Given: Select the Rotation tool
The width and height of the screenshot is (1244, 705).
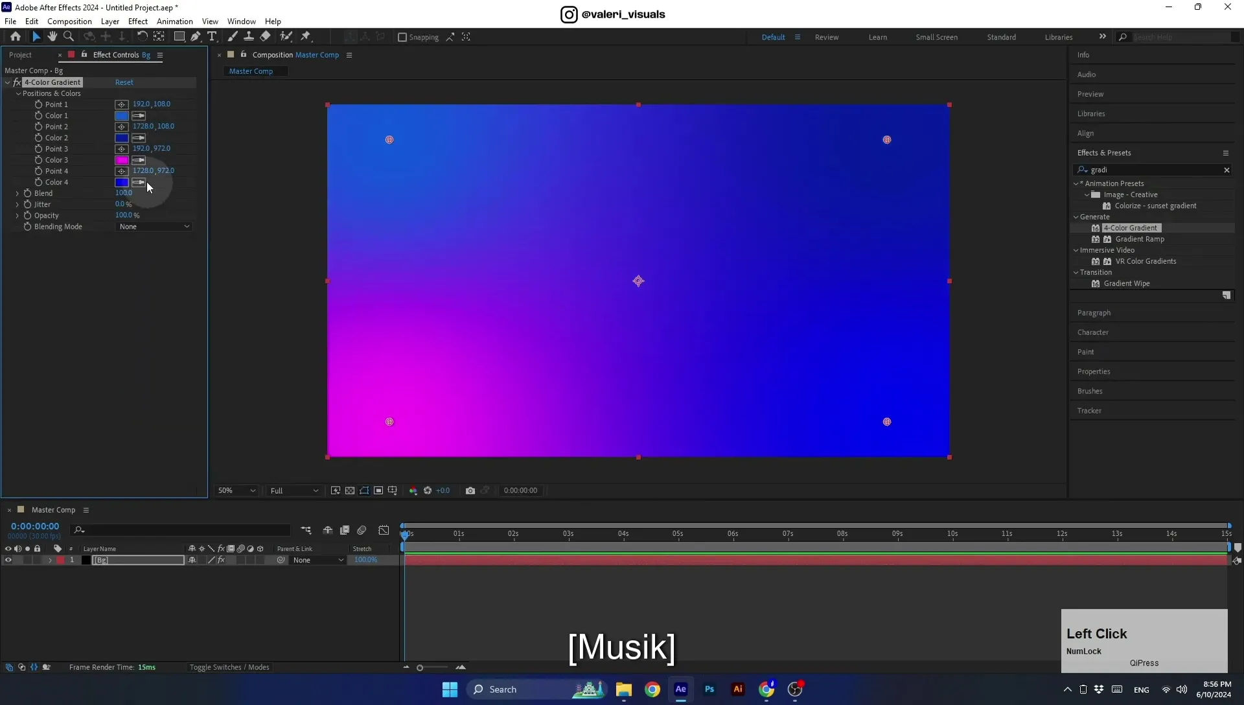Looking at the screenshot, I should pyautogui.click(x=142, y=37).
